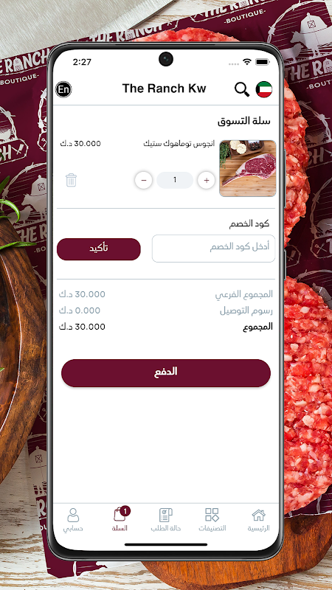The image size is (332, 590).
Task: Tap The Ranch Kw header title
Action: 164,88
